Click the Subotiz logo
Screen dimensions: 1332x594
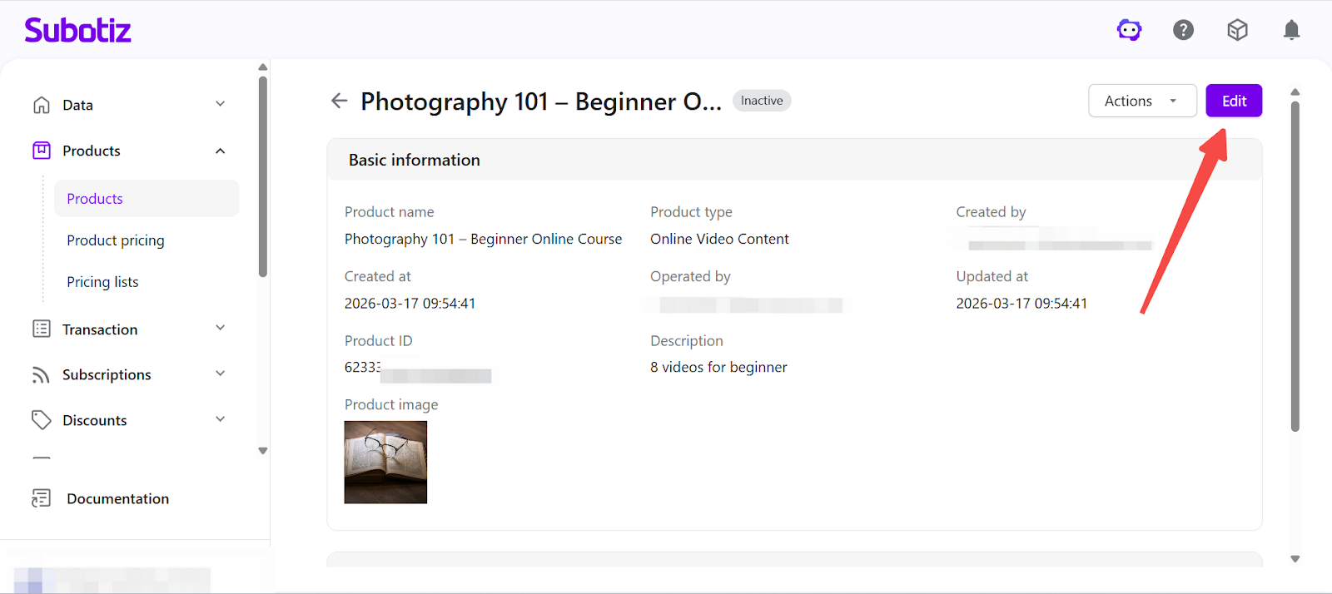click(x=78, y=31)
